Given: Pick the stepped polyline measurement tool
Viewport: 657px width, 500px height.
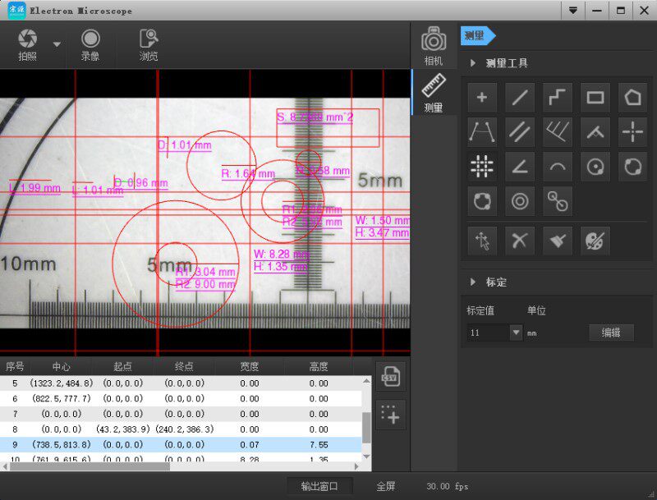Looking at the screenshot, I should pyautogui.click(x=558, y=98).
